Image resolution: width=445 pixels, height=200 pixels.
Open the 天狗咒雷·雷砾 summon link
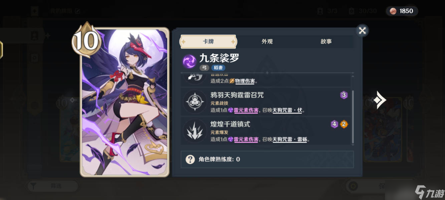[289, 139]
